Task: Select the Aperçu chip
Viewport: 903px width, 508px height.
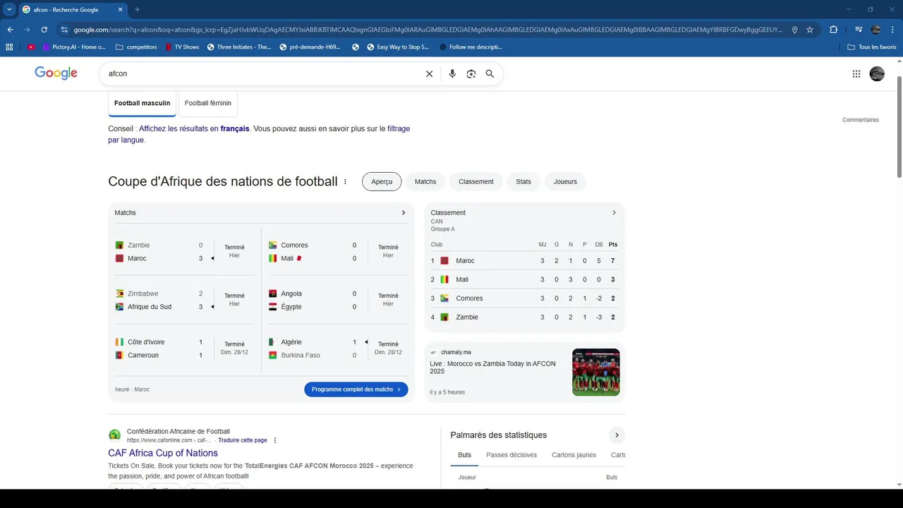Action: (382, 181)
